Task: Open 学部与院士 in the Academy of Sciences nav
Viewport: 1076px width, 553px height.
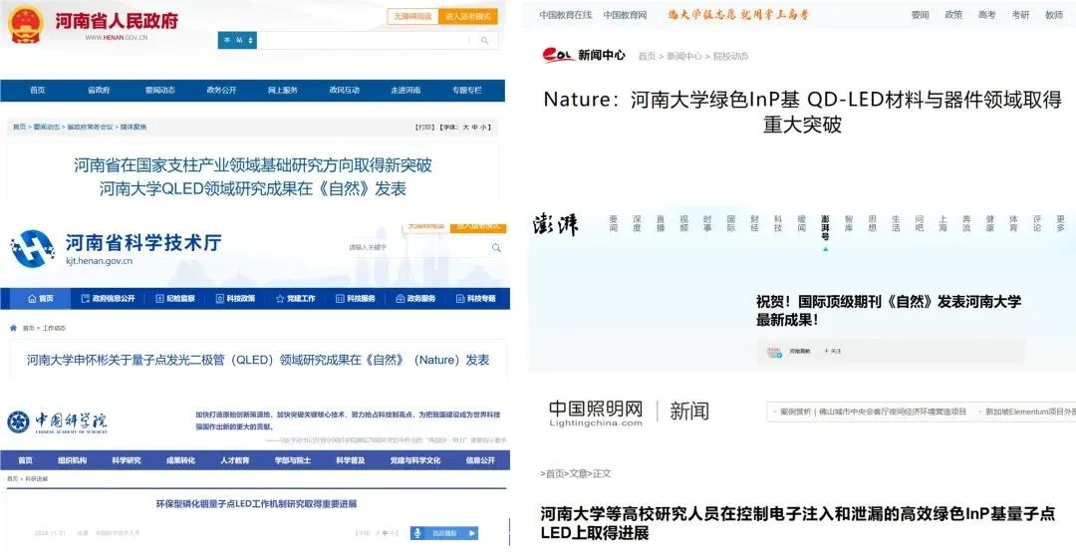Action: click(x=293, y=460)
